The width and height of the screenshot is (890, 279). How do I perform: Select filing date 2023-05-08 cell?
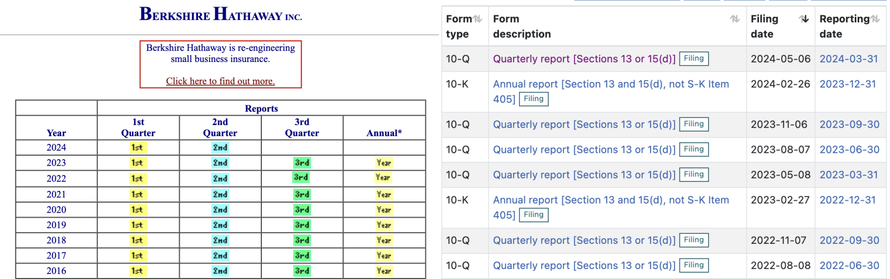click(780, 175)
